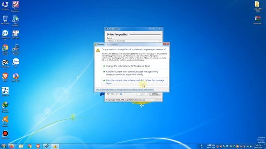This screenshot has height=149, width=266.
Task: Launch TeamViewer from the desktop
Action: point(5,35)
